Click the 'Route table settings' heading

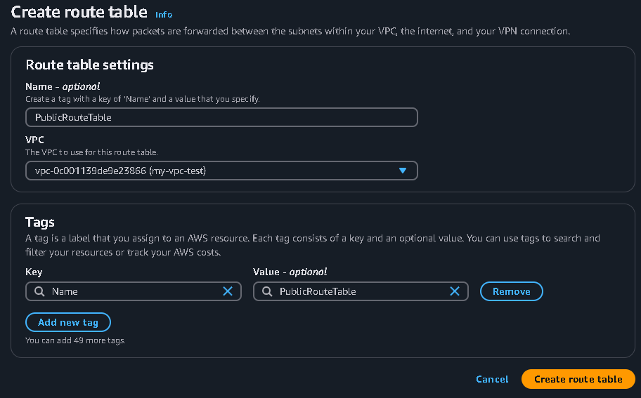[x=89, y=65]
